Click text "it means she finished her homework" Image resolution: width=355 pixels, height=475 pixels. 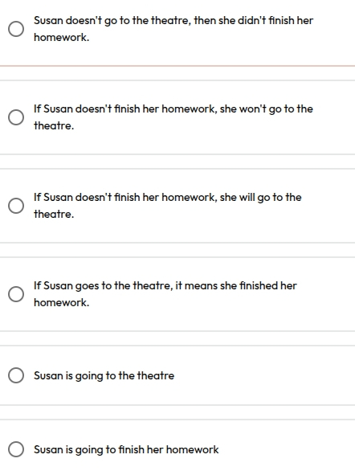[165, 294]
